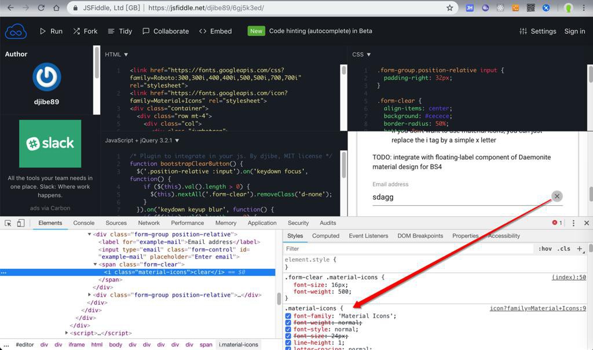Run the fiddle
This screenshot has height=350, width=593.
point(51,31)
